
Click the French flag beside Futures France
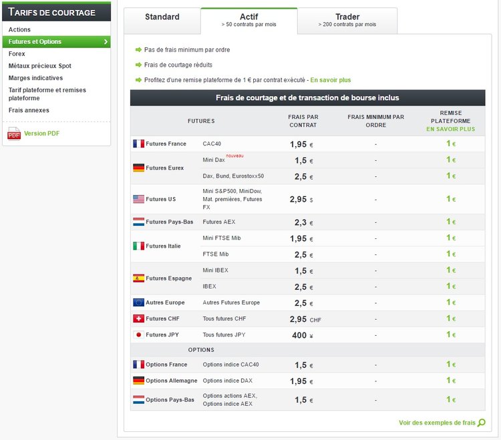(x=138, y=144)
